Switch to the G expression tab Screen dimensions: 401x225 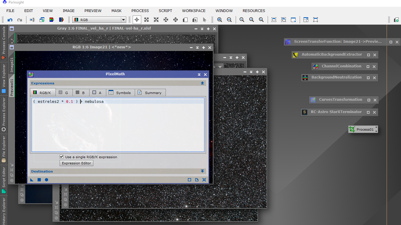pyautogui.click(x=64, y=93)
